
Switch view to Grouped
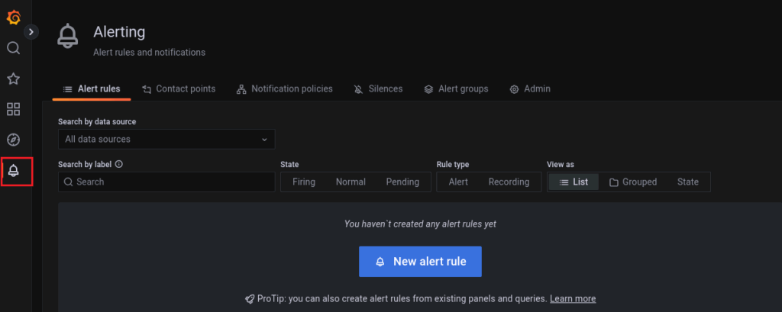(633, 182)
